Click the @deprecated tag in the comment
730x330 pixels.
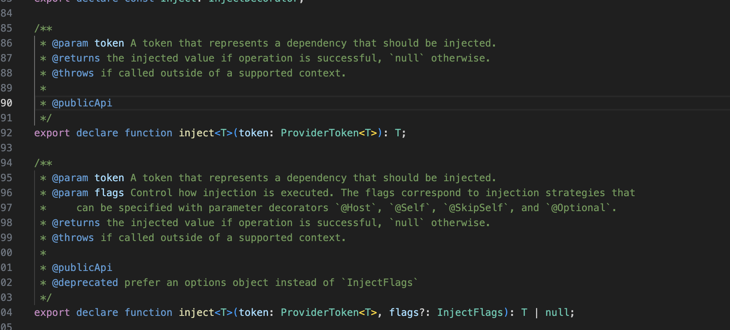click(85, 283)
